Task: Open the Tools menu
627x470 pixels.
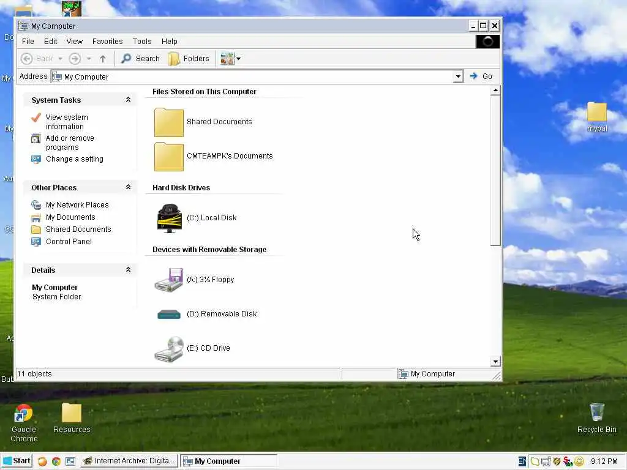Action: 142,42
